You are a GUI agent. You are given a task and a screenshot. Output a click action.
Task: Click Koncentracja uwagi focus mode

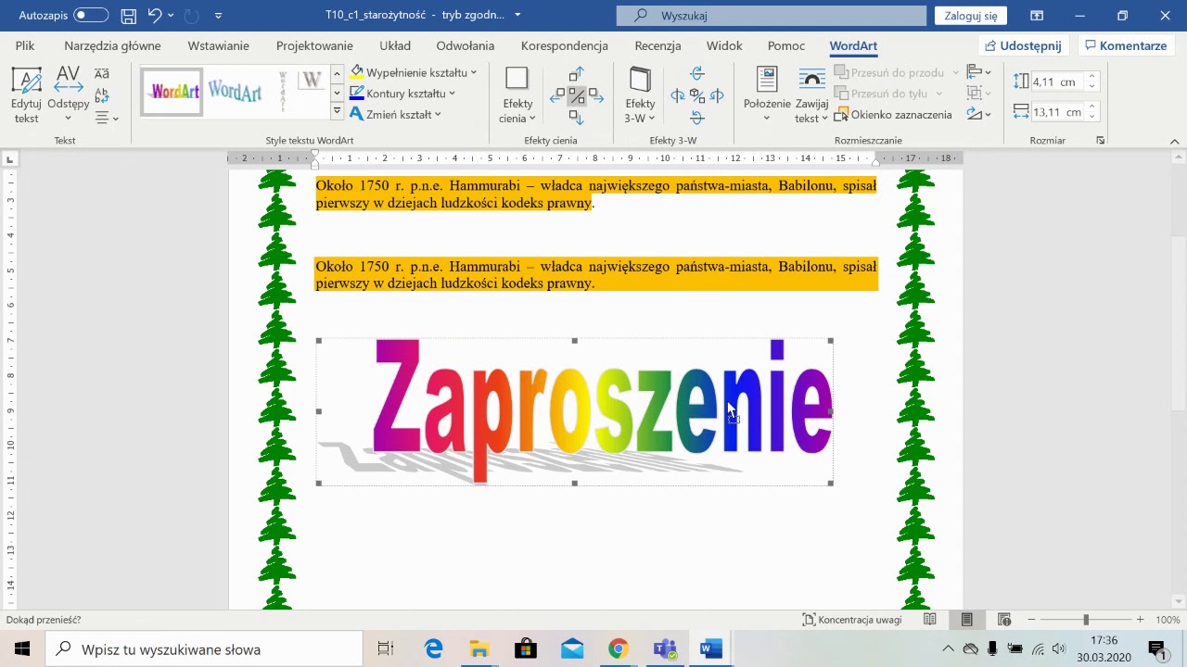click(852, 620)
